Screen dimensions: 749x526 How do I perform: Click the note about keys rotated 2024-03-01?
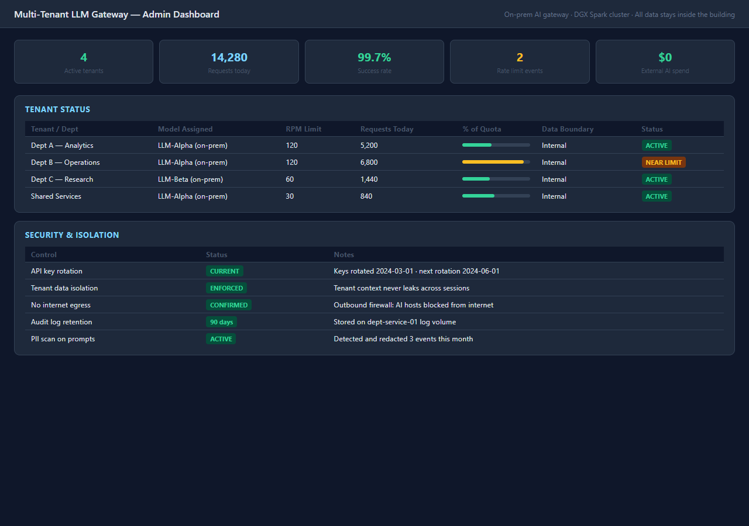[417, 271]
